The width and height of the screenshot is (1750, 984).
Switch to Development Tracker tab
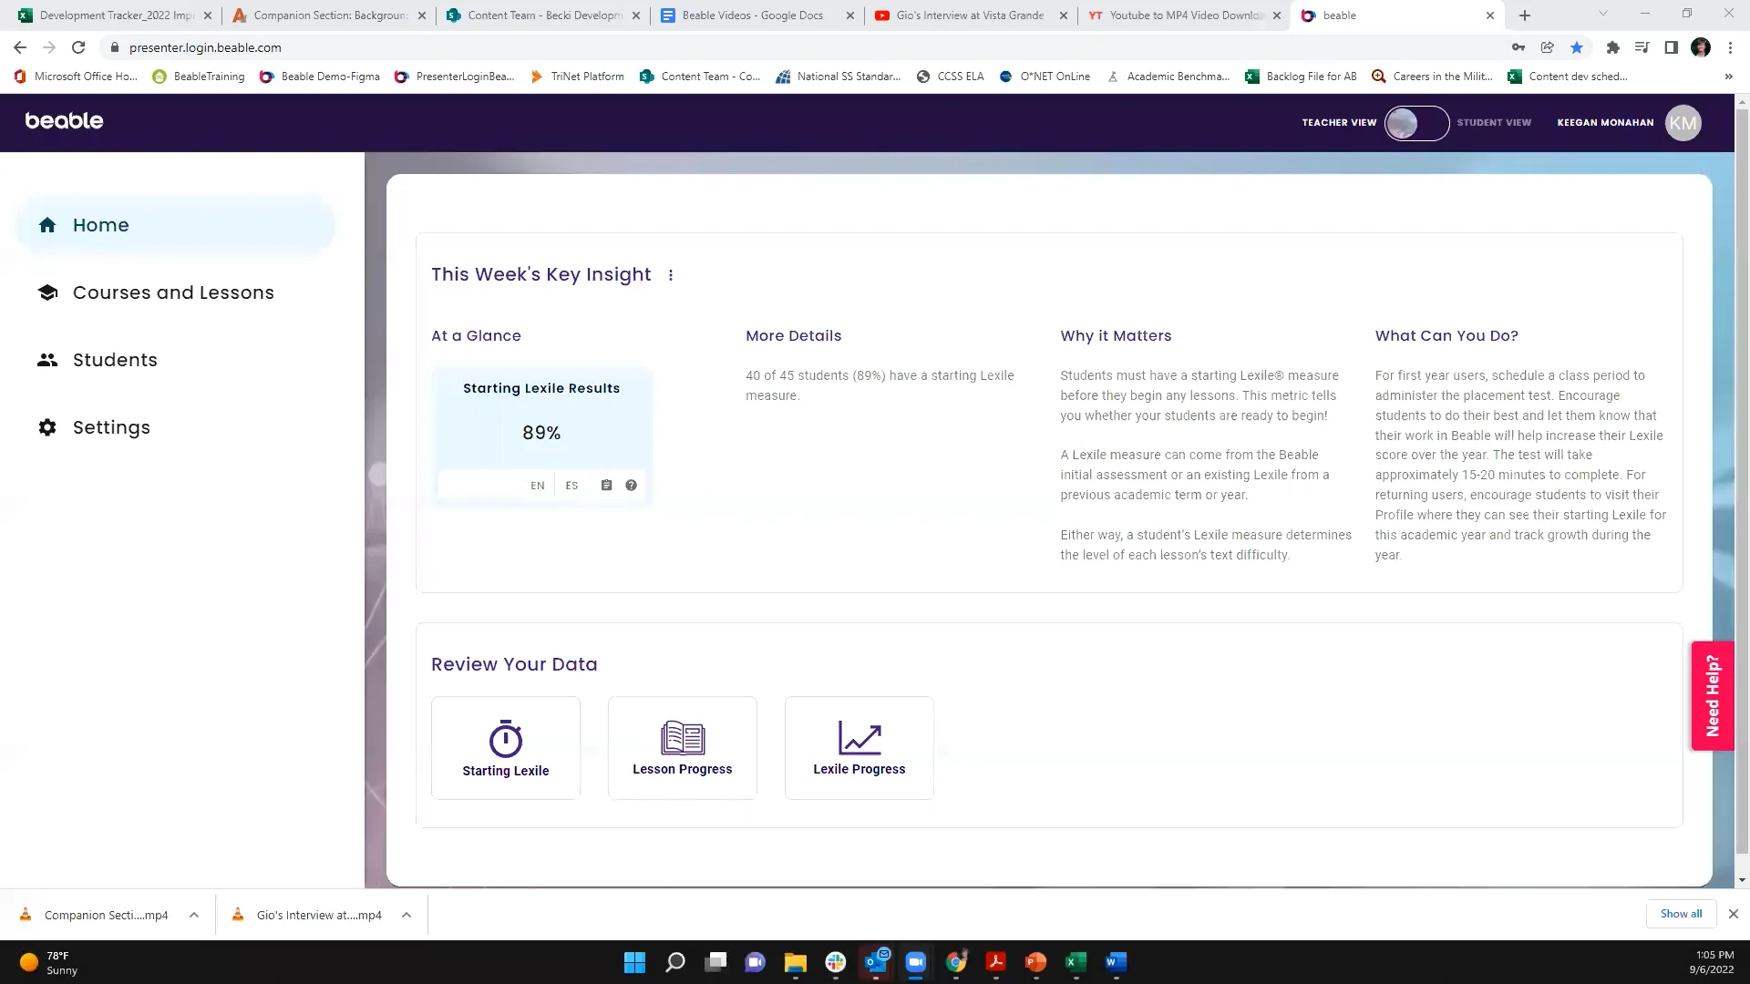coord(116,15)
